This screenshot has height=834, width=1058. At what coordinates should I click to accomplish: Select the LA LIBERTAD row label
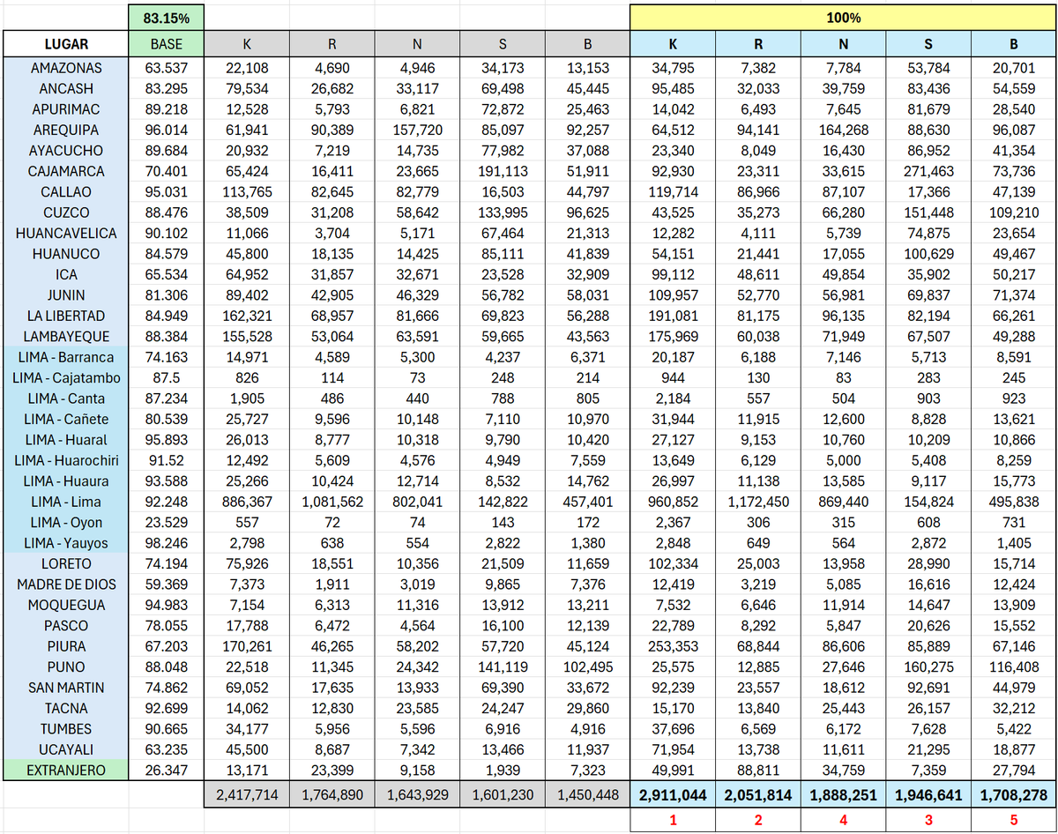tap(66, 316)
